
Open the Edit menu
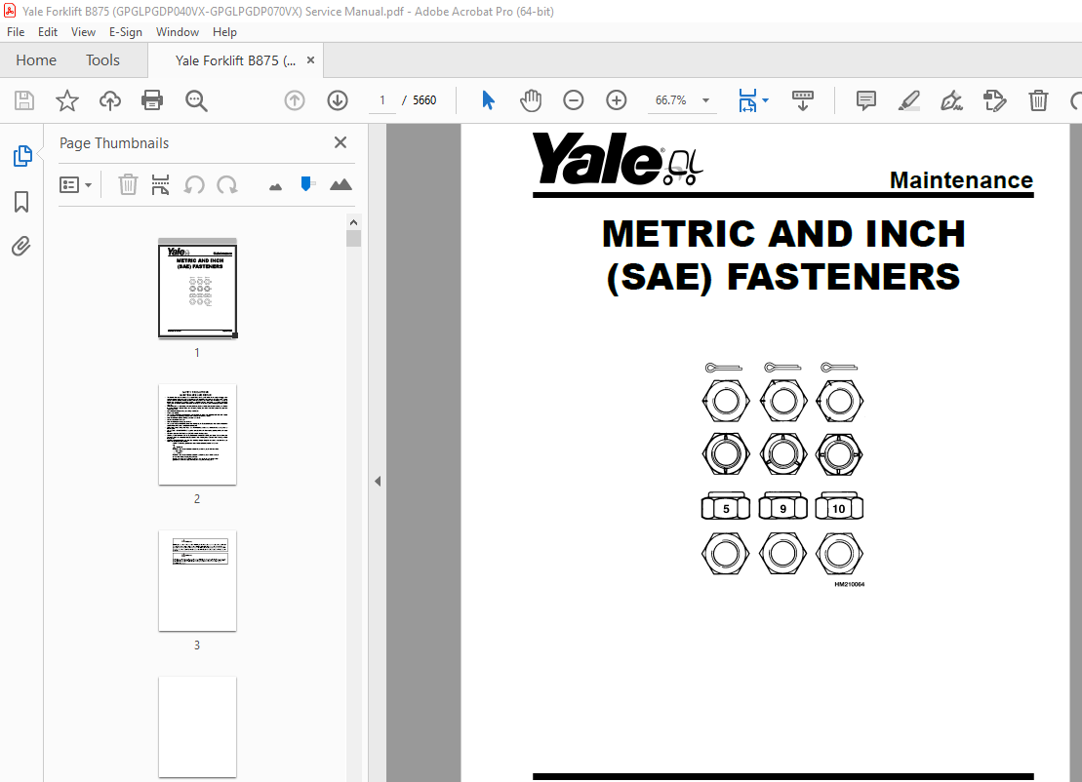[x=48, y=32]
